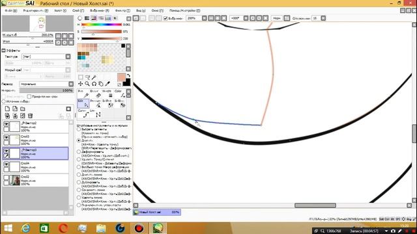Select the Rotate view tool

pyautogui.click(x=94, y=84)
